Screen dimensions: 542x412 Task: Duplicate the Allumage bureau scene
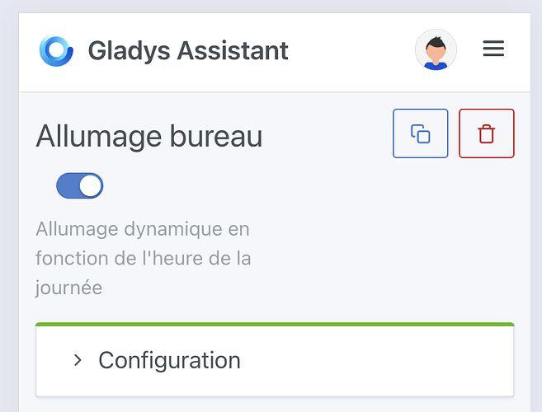[x=421, y=133]
